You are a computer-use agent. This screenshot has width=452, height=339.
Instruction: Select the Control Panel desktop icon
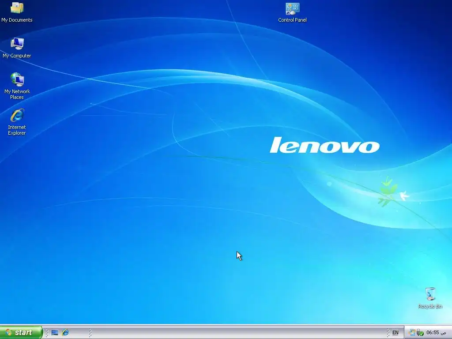pos(292,12)
